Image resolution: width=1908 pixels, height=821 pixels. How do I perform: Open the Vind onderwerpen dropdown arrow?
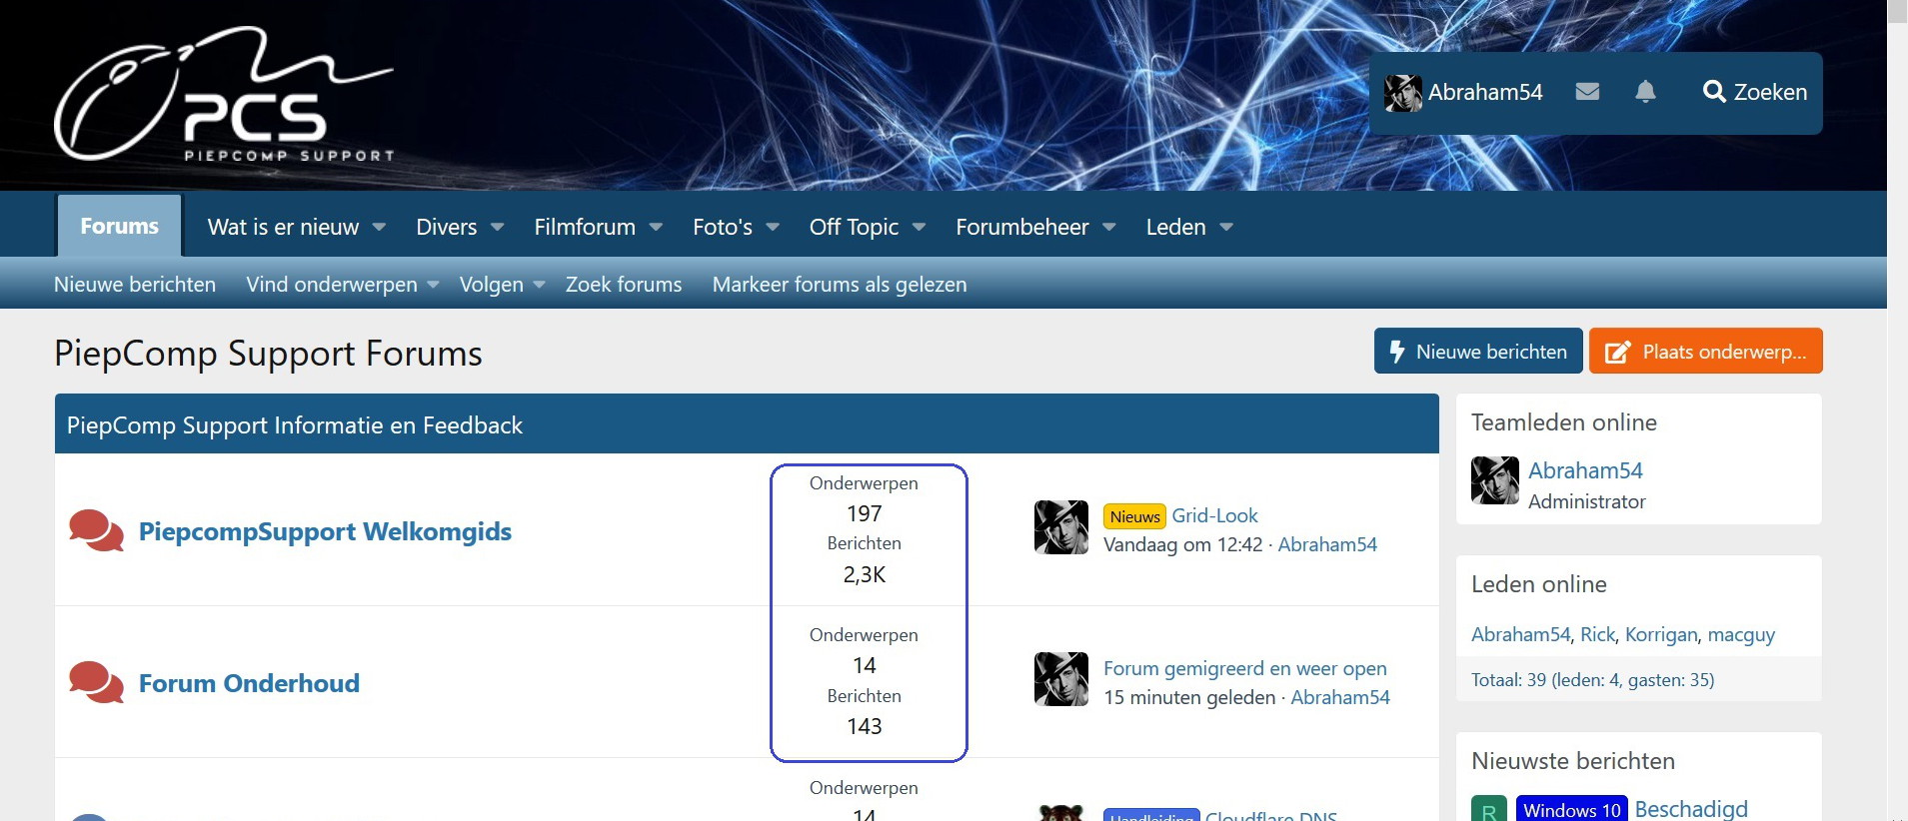(434, 286)
